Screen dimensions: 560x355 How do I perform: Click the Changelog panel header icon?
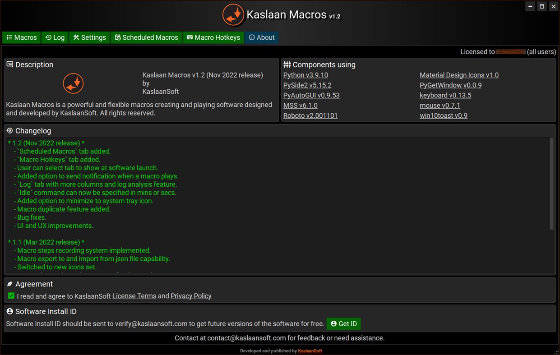point(9,130)
